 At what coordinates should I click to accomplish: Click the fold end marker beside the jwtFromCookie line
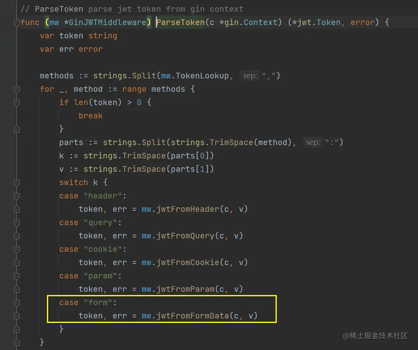(17, 263)
